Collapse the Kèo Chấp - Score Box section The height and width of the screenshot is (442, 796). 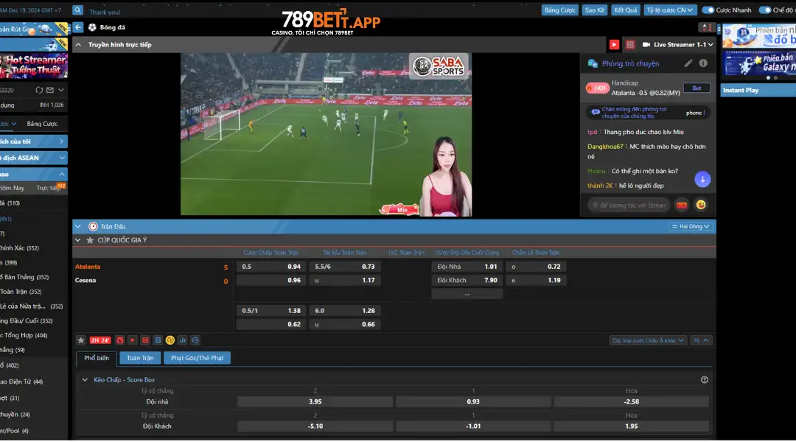click(x=85, y=379)
